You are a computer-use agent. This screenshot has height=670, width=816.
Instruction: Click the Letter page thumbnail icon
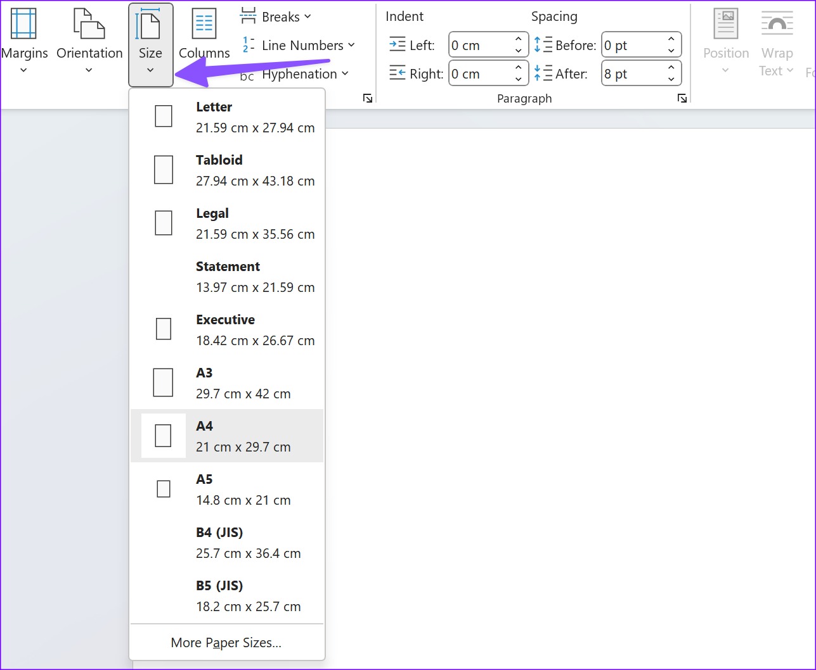[164, 117]
